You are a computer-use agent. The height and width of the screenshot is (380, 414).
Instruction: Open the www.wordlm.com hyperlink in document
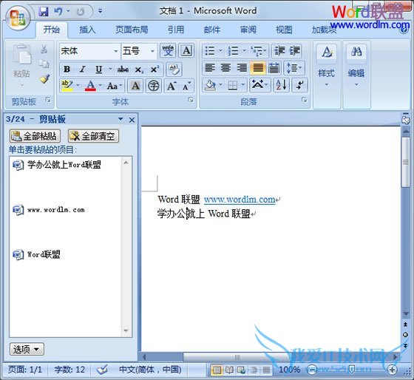[240, 200]
